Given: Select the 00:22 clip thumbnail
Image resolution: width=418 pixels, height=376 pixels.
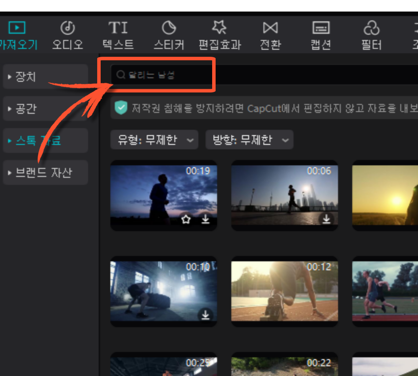Looking at the screenshot, I should [x=285, y=365].
